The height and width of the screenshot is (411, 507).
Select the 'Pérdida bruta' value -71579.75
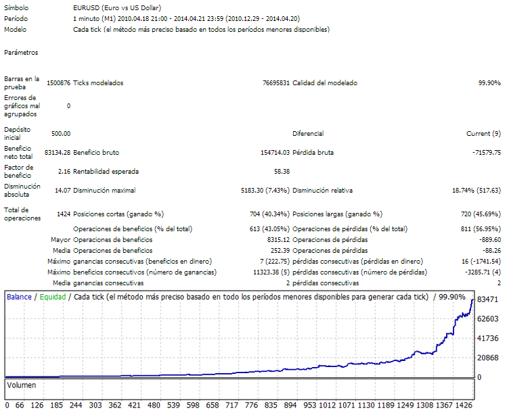pyautogui.click(x=486, y=153)
